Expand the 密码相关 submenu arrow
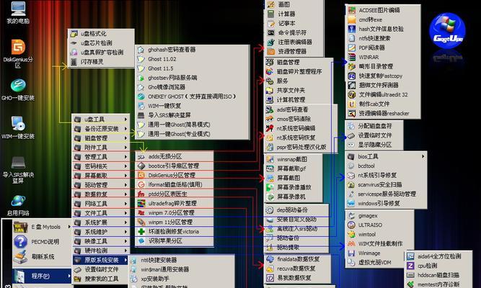 tap(125, 166)
